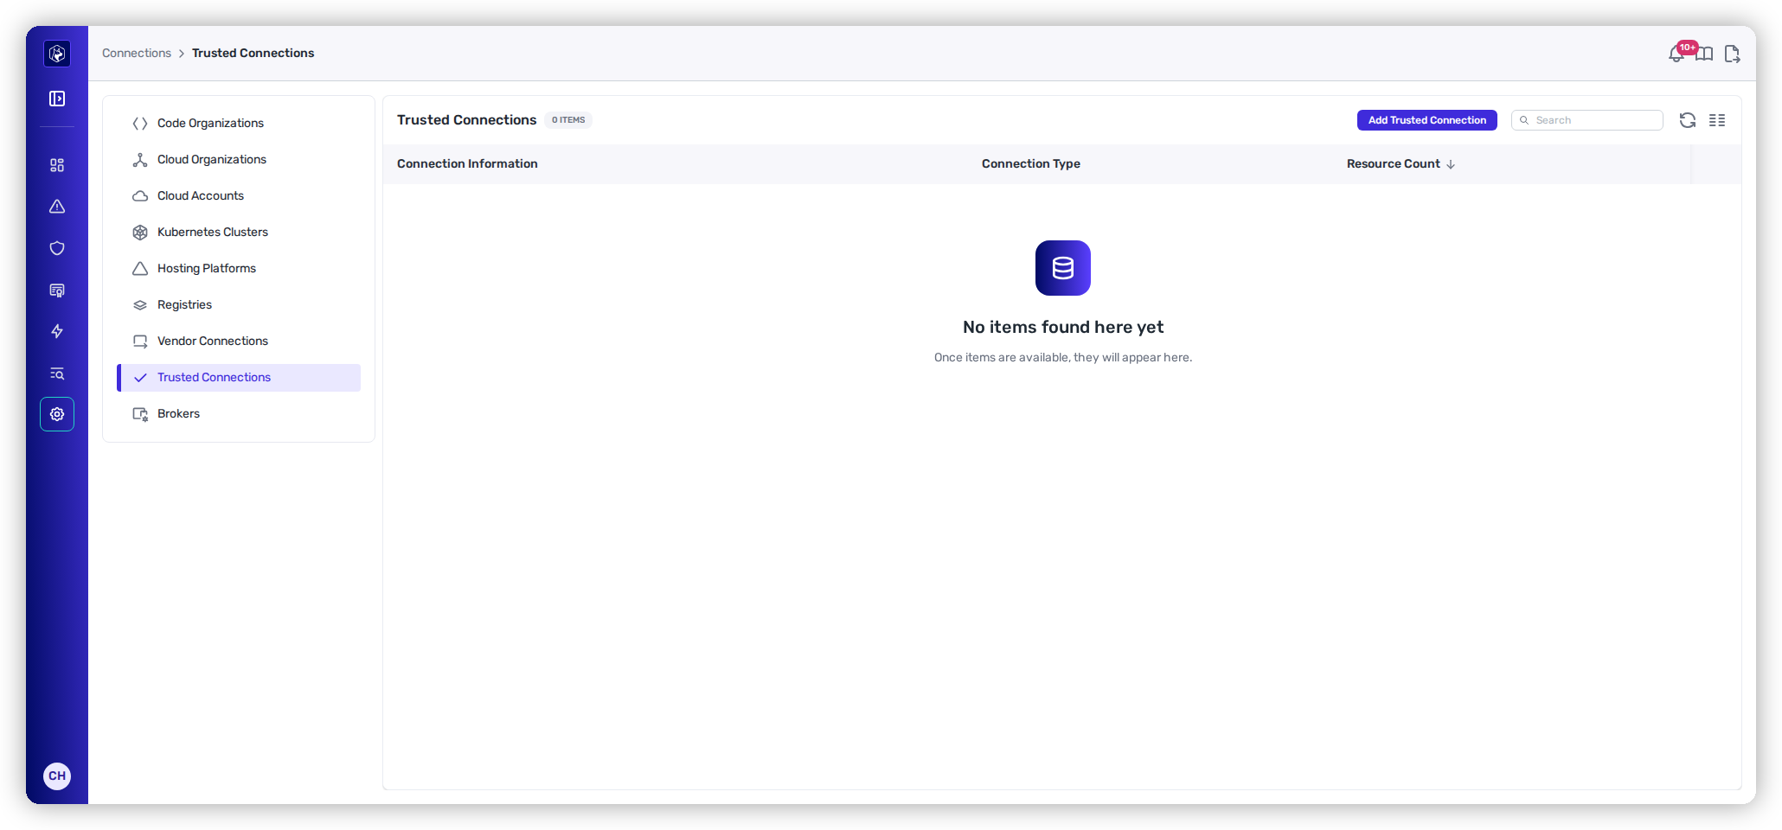Click the 0 ITEMS badge
The width and height of the screenshot is (1782, 830).
coord(568,120)
